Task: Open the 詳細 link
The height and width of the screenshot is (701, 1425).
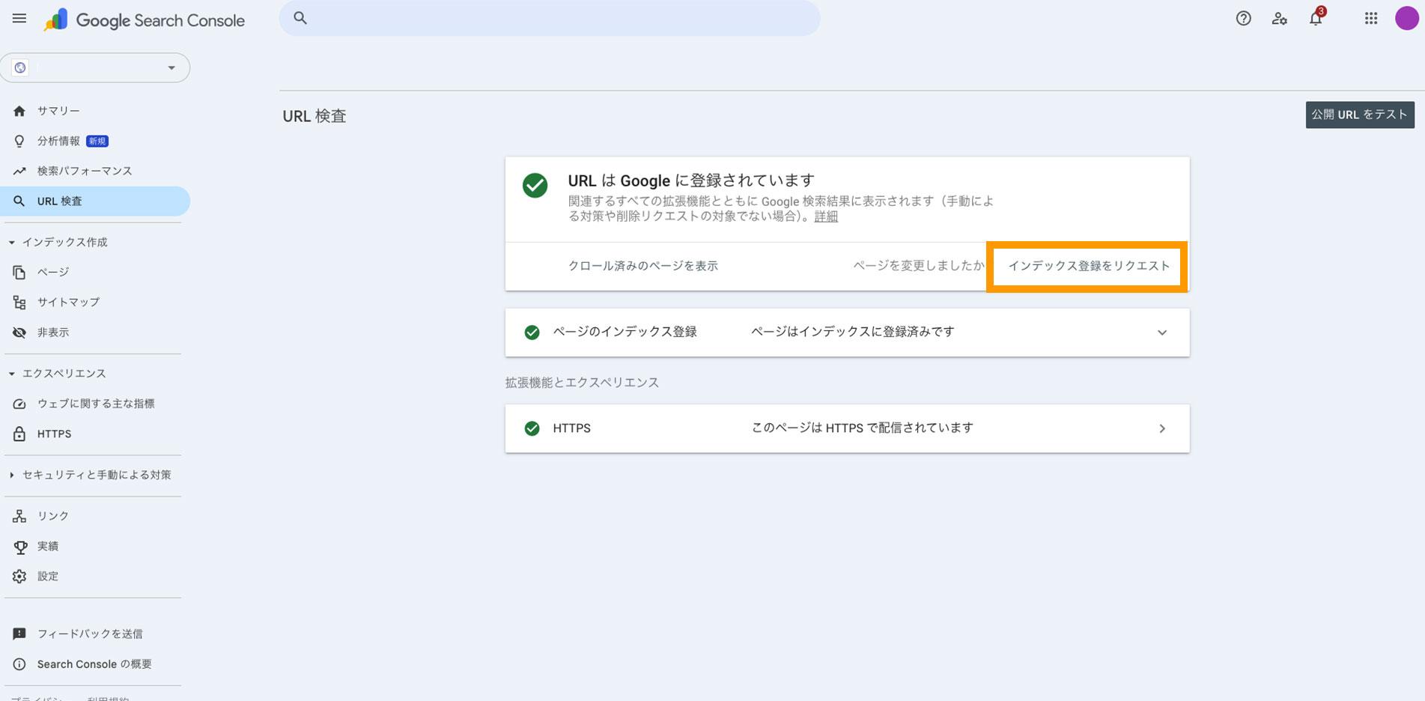Action: pyautogui.click(x=826, y=216)
